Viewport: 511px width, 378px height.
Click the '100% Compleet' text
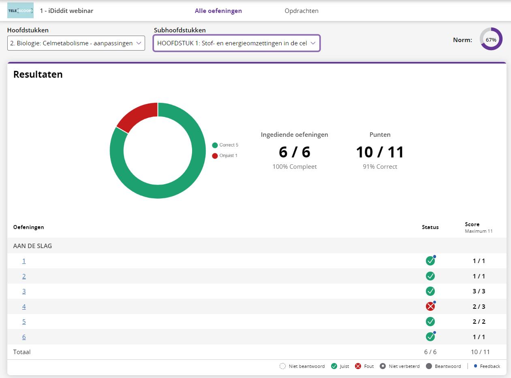point(295,166)
